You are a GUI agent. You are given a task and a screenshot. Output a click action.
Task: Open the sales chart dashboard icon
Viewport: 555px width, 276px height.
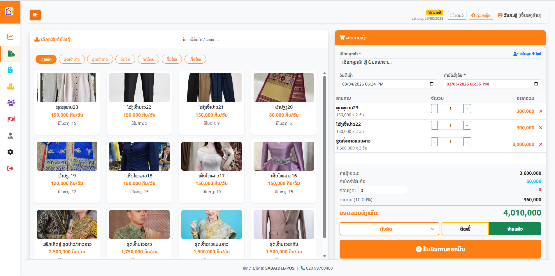click(x=10, y=37)
